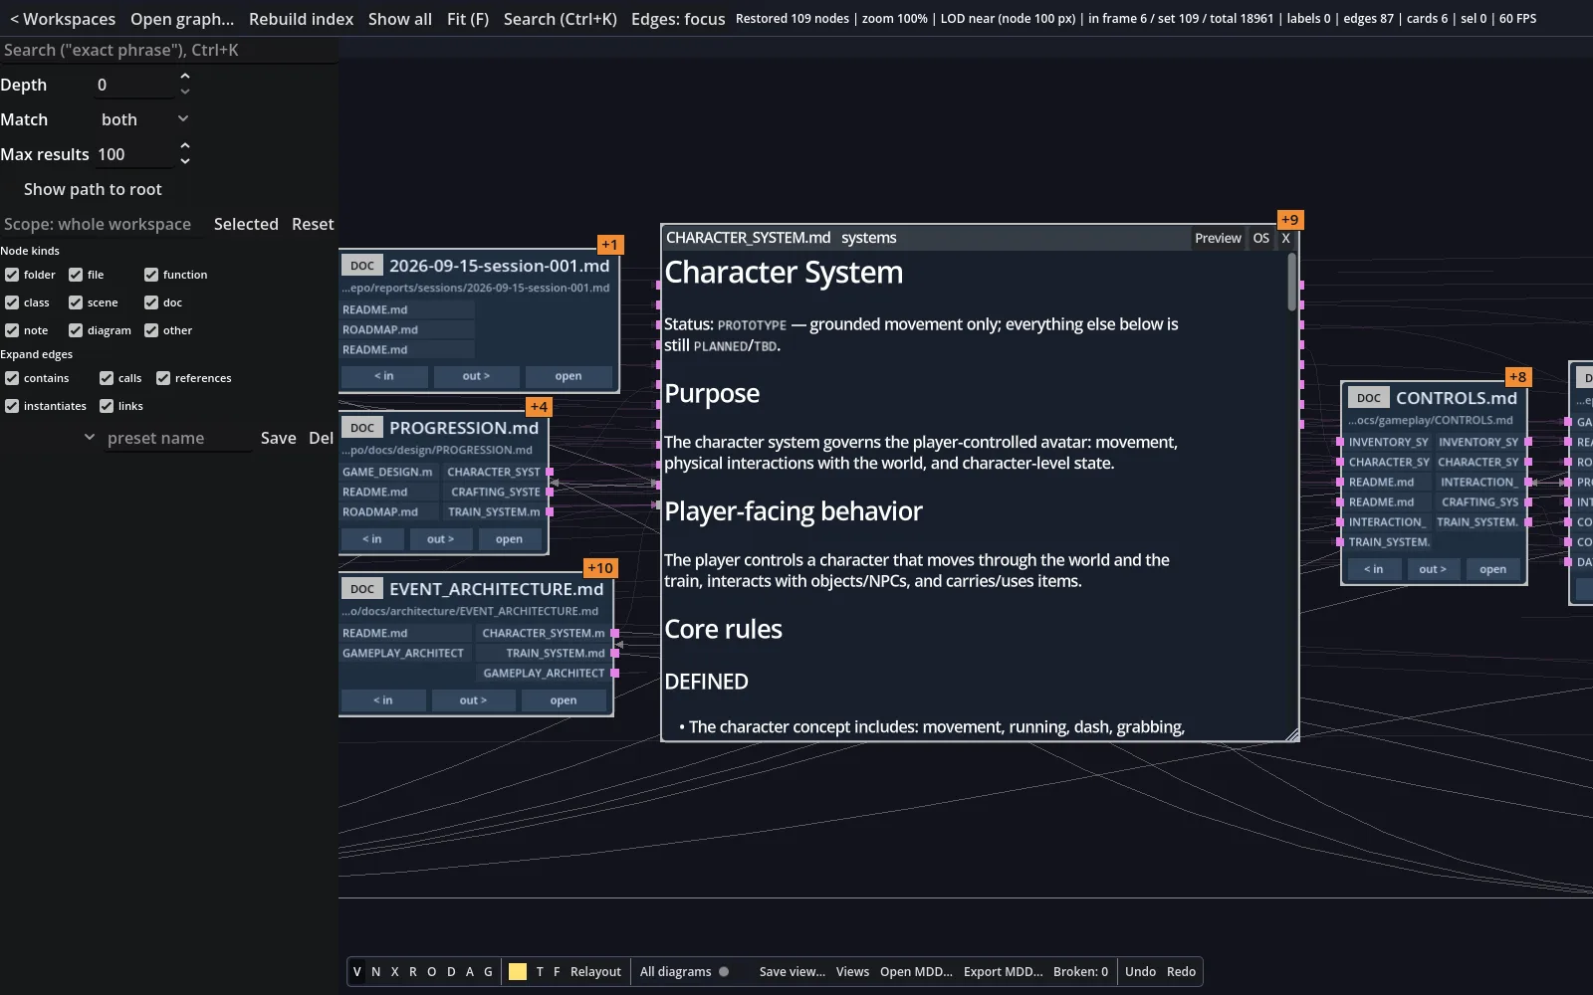Click the +1 badge on session-001 card
The width and height of the screenshot is (1593, 995).
tap(609, 245)
